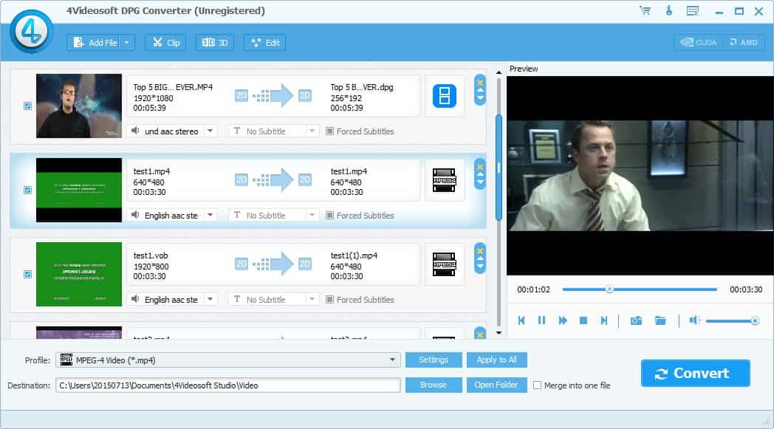Pause the preview playback
This screenshot has width=774, height=429.
click(541, 320)
